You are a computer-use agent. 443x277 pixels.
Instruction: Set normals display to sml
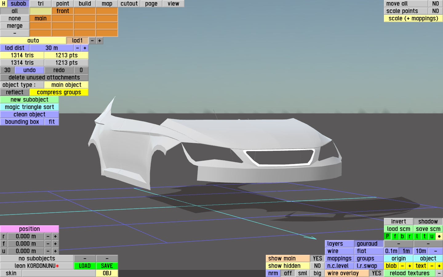coord(303,273)
